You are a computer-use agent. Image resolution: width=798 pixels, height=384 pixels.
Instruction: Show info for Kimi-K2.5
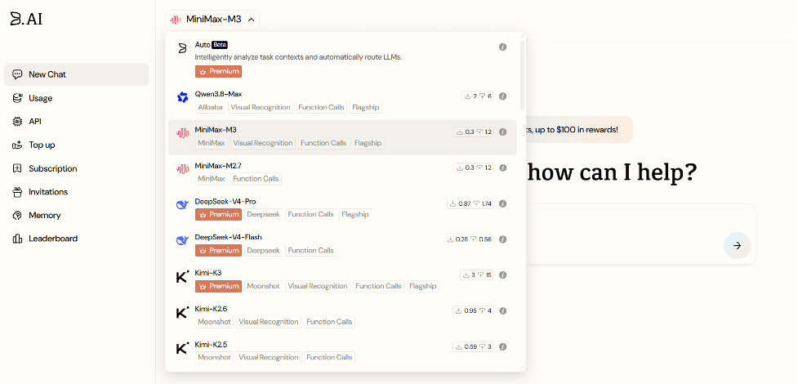(502, 346)
